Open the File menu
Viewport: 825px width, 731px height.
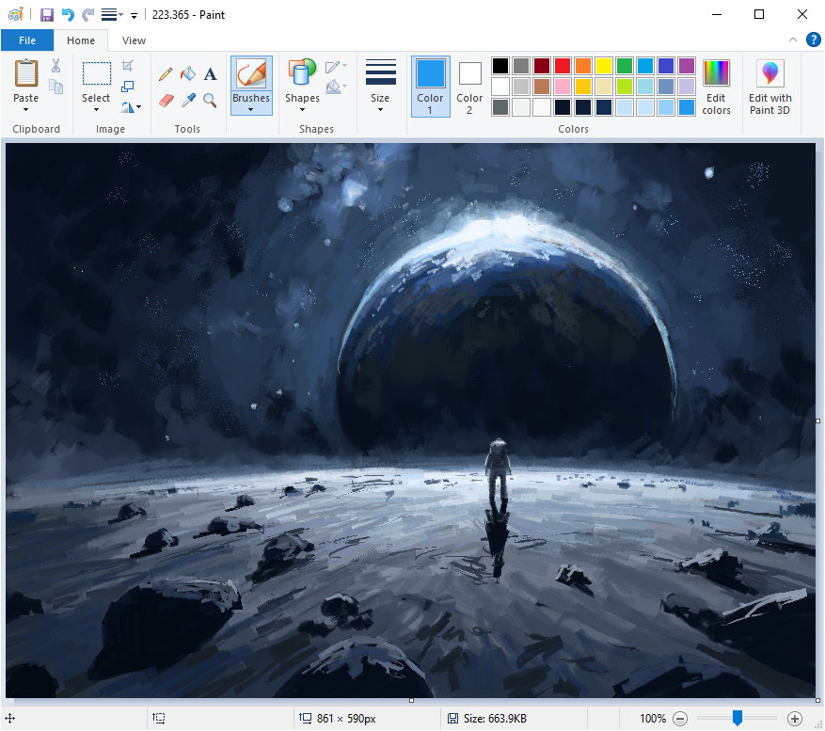coord(27,40)
